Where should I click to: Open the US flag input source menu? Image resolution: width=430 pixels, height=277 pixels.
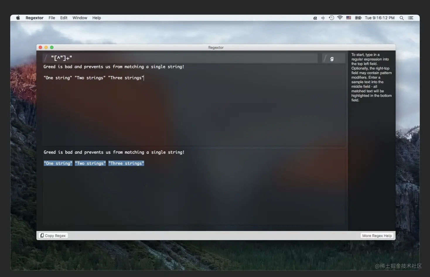click(349, 18)
